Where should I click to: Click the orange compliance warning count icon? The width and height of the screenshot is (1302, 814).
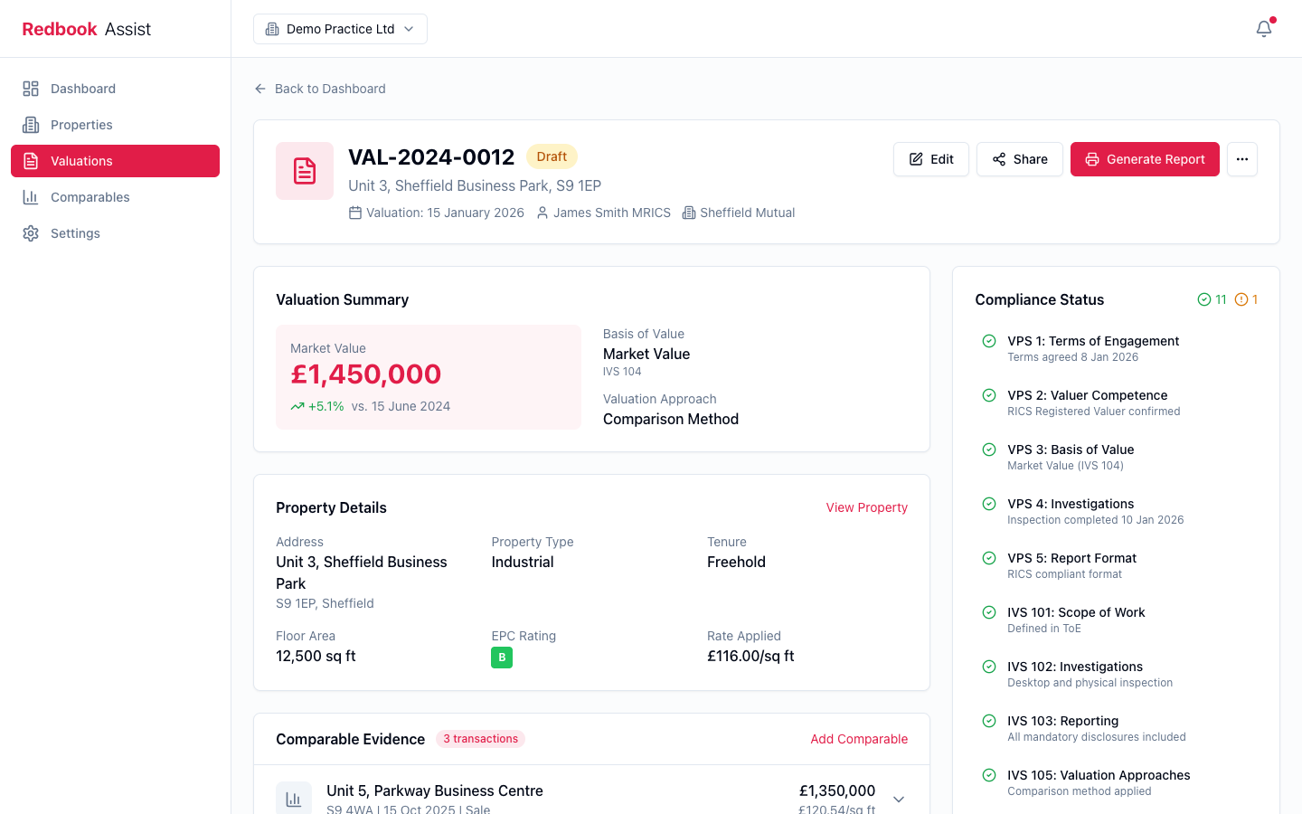coord(1241,299)
